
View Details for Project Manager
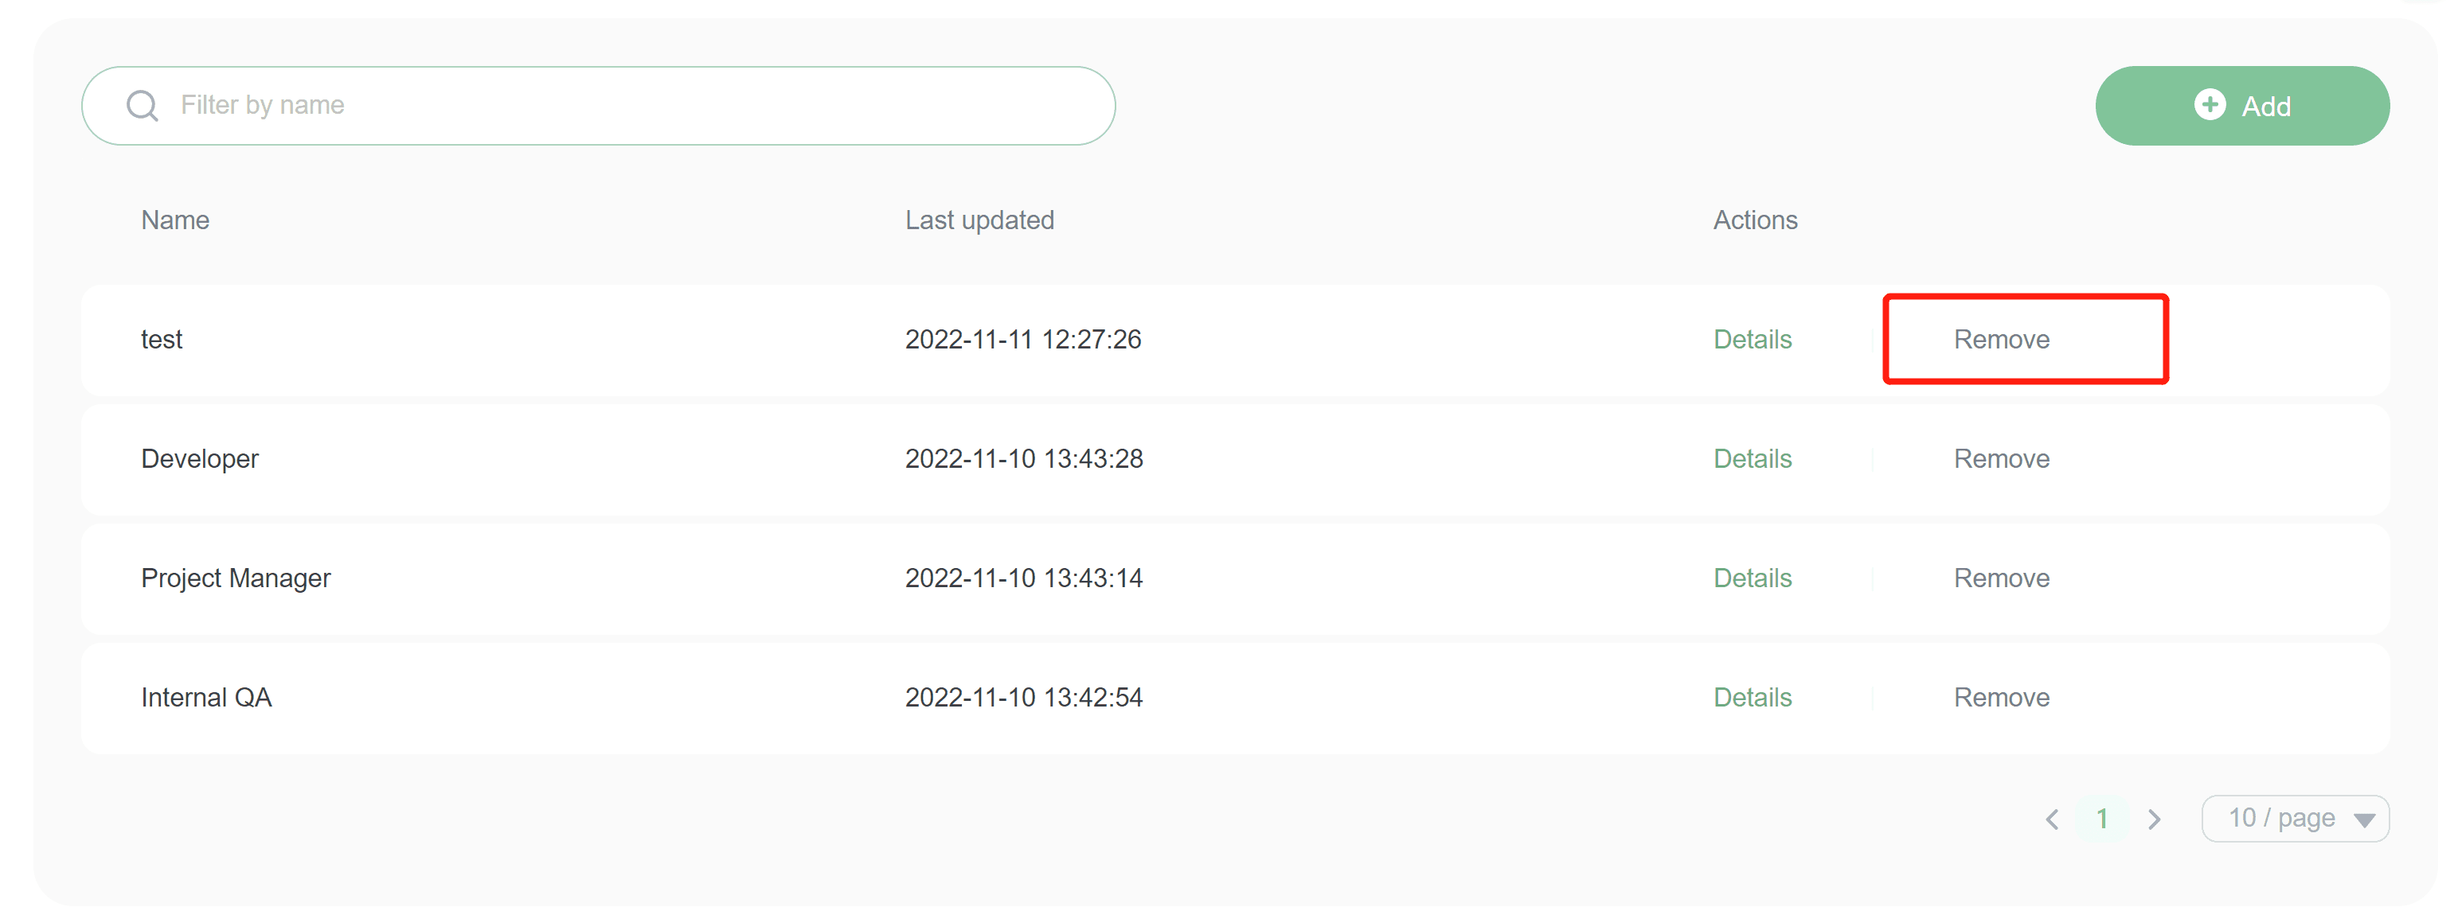(x=1752, y=578)
